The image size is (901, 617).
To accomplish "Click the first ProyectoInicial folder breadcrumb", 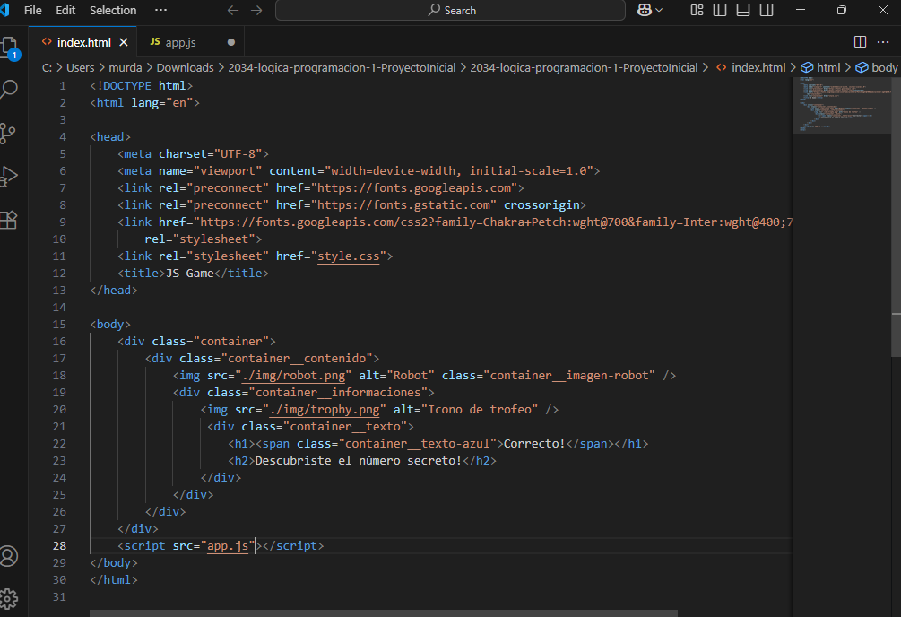I will tap(342, 68).
